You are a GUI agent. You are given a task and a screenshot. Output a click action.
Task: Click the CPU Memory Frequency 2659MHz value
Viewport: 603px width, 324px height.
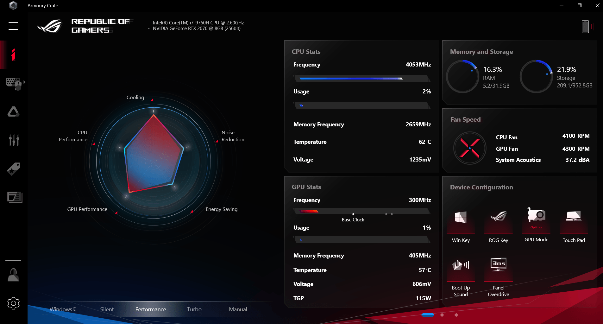click(x=418, y=124)
